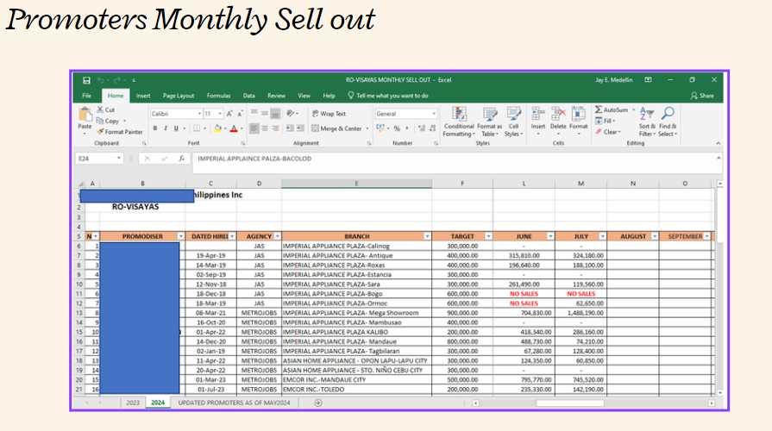Click the Fill Color bucket icon

(x=217, y=128)
